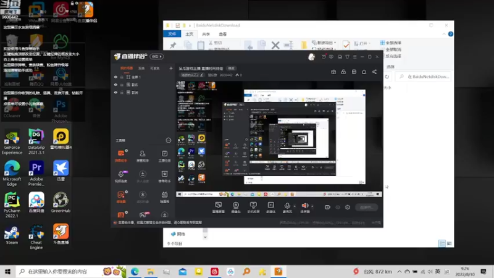The height and width of the screenshot is (278, 494).
Task: Open the 弹幕助手 tool in toolbox
Action: click(121, 156)
